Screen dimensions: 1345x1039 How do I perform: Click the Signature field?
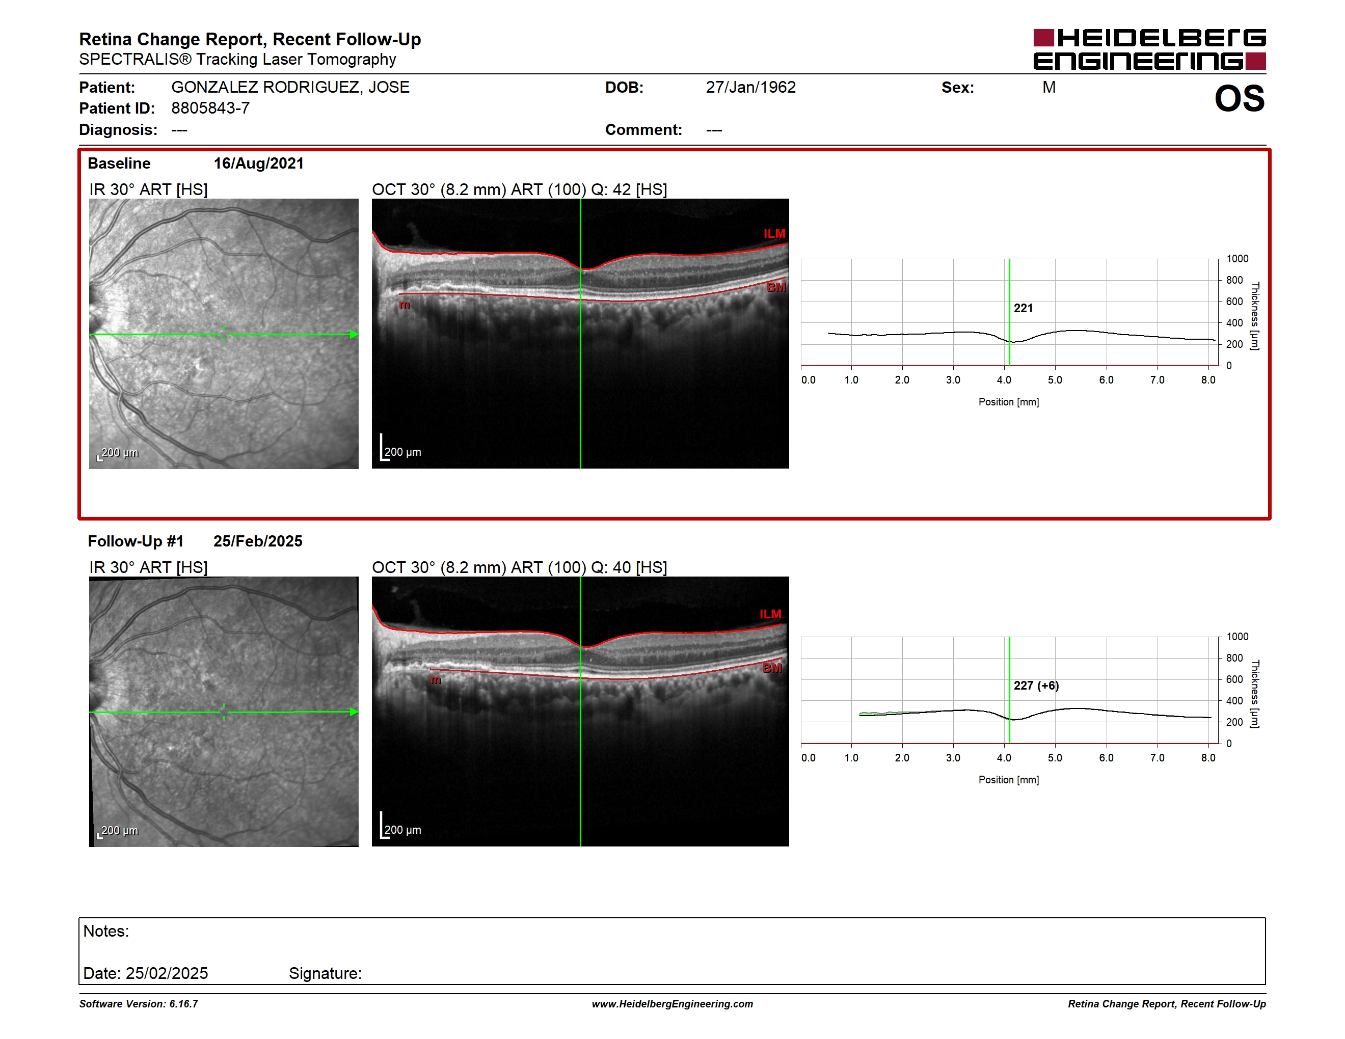pos(325,973)
